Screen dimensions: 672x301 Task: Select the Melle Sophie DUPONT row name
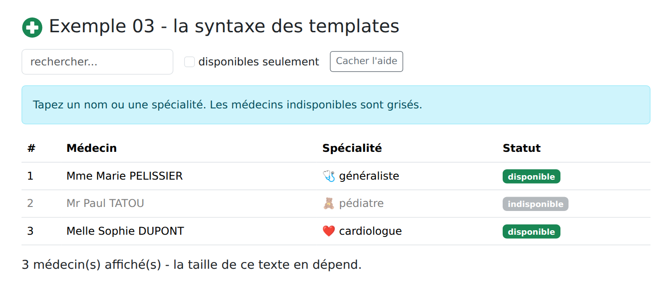click(x=125, y=231)
